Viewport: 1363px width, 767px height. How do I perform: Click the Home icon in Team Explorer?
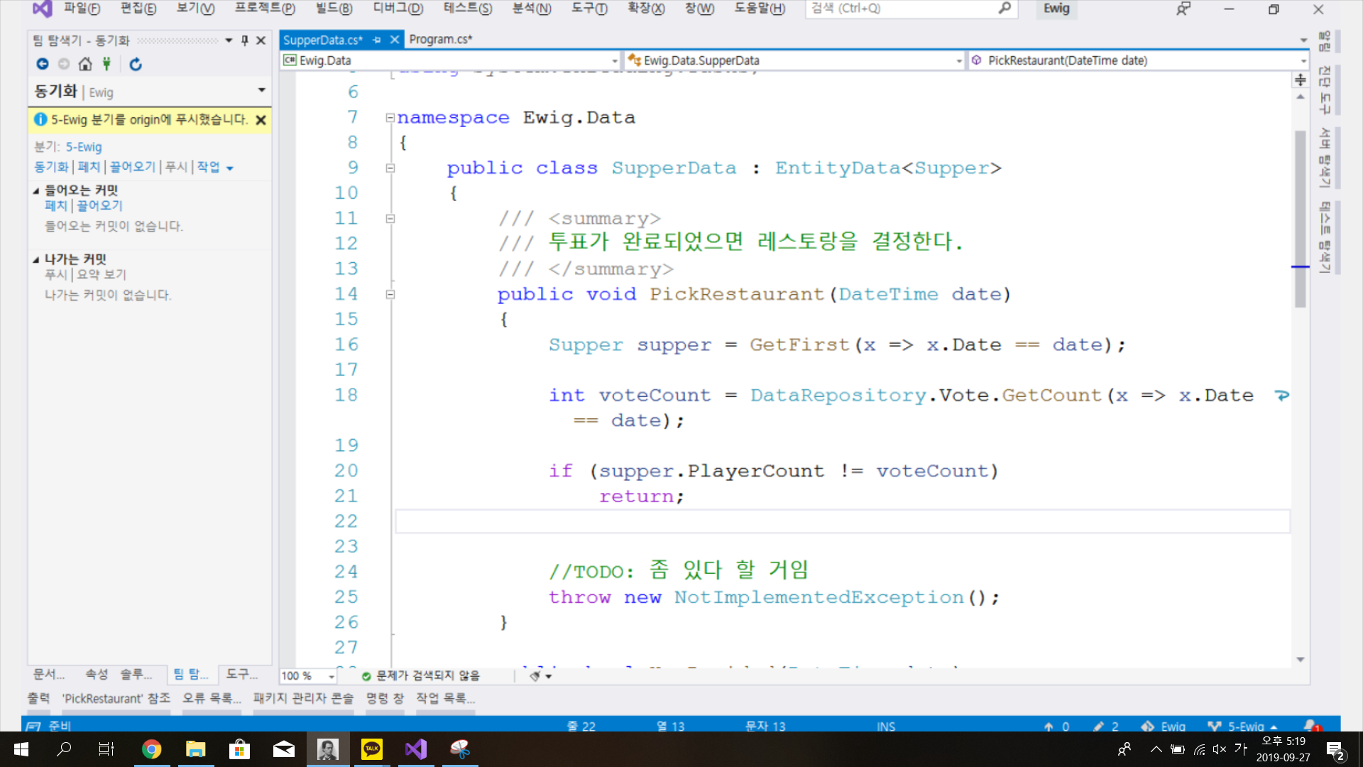(x=85, y=64)
